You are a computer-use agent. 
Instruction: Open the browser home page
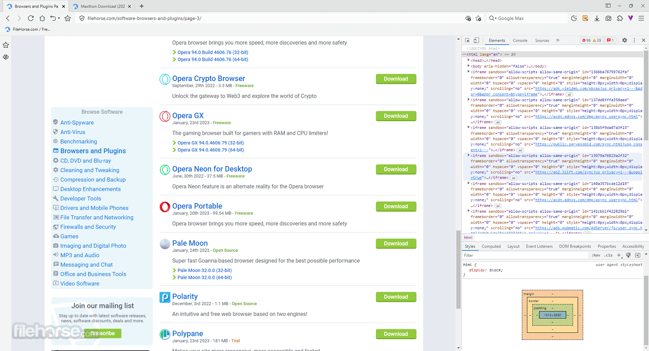42,18
